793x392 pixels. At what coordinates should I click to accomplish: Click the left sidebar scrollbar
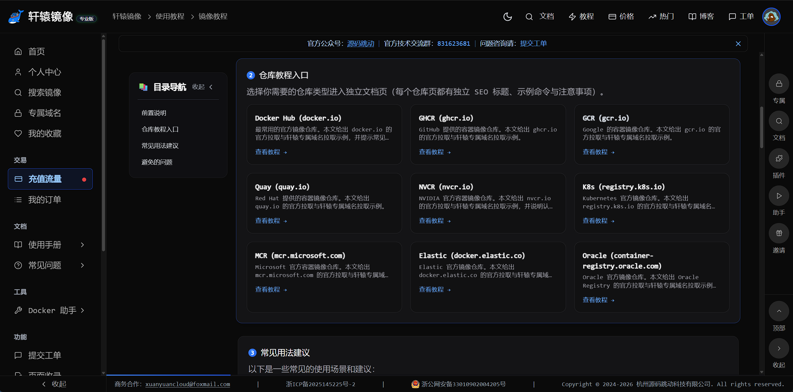tap(103, 145)
